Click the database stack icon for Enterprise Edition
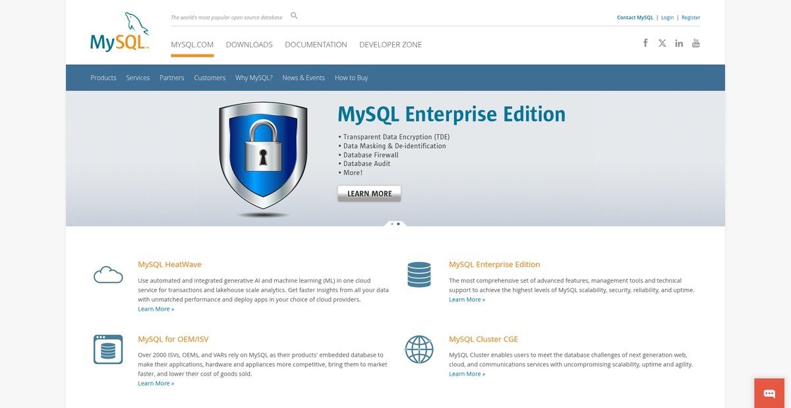The height and width of the screenshot is (408, 791). [x=419, y=274]
